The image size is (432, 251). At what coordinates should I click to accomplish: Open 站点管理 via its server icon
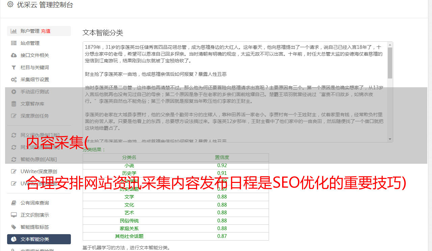coord(14,43)
